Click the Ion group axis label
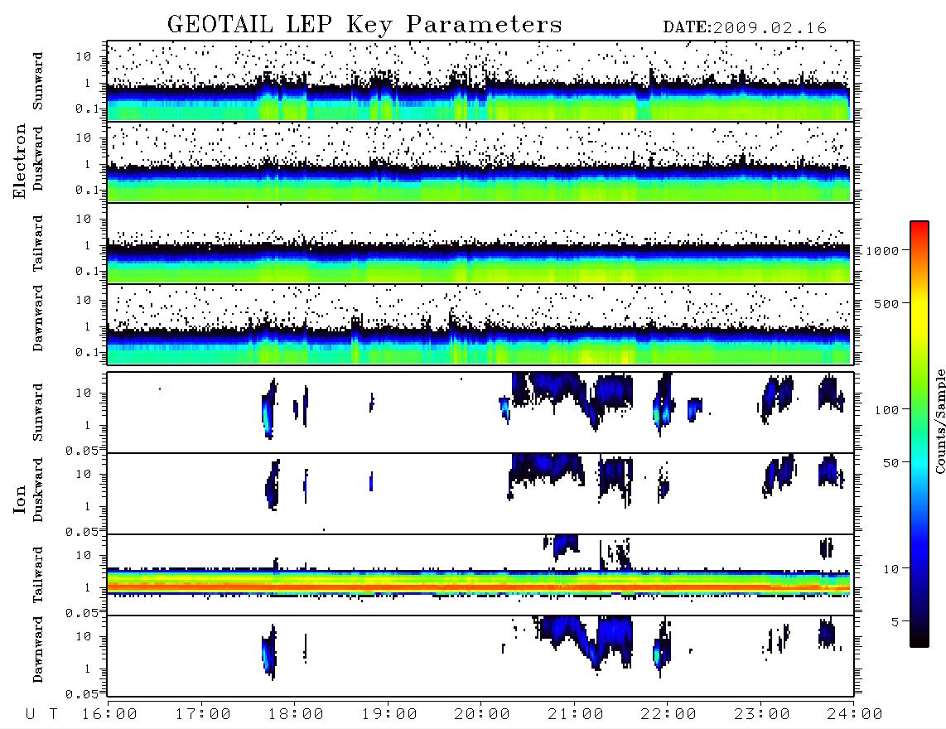Viewport: 946px width, 729px height. coord(20,500)
